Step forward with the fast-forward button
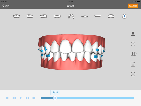Viewport: 141px width, 106px height. [x=28, y=98]
